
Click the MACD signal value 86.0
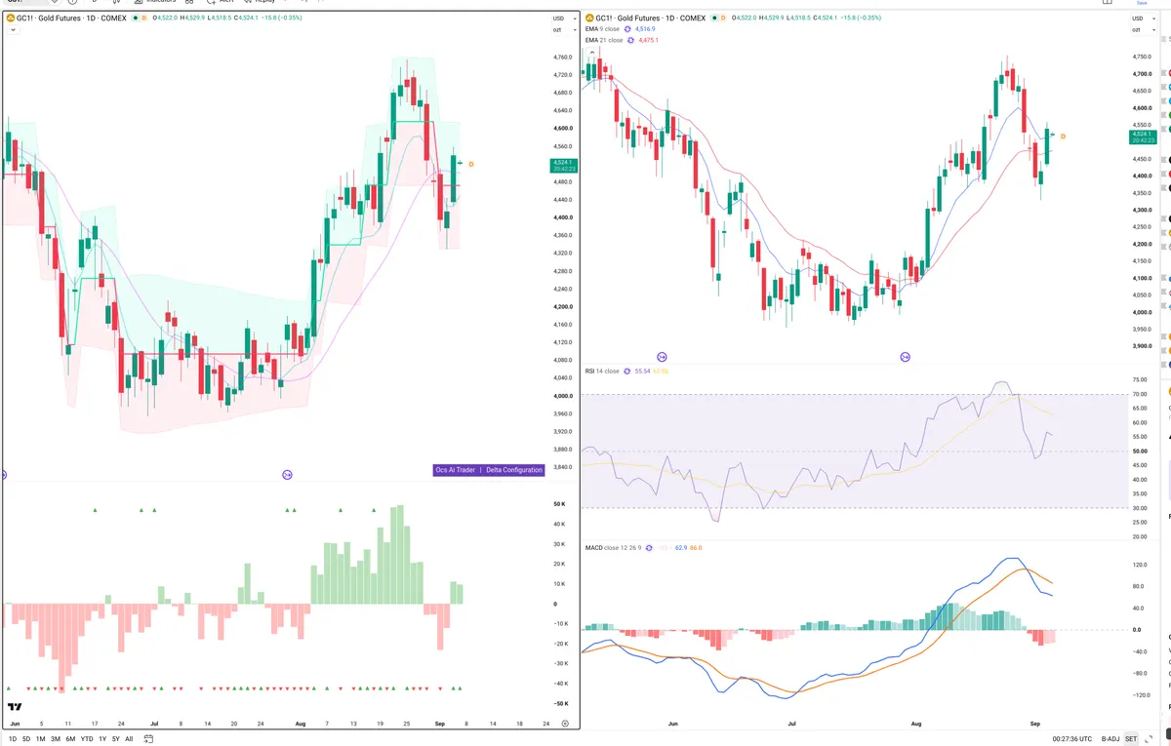point(696,548)
